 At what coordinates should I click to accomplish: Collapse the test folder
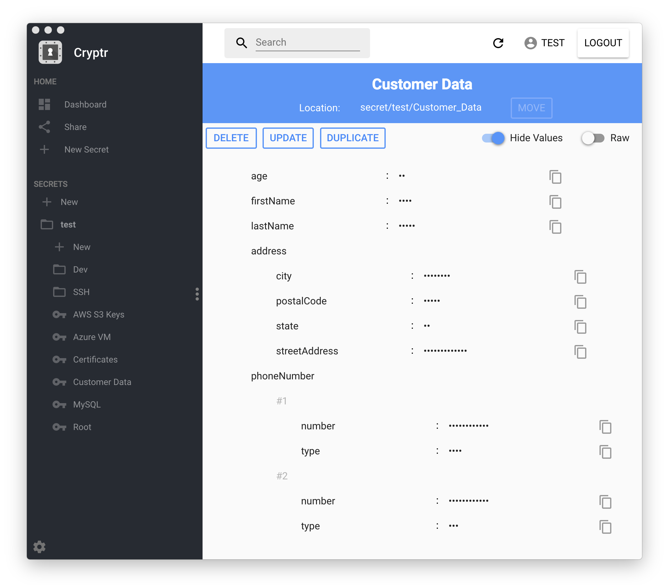pos(68,224)
